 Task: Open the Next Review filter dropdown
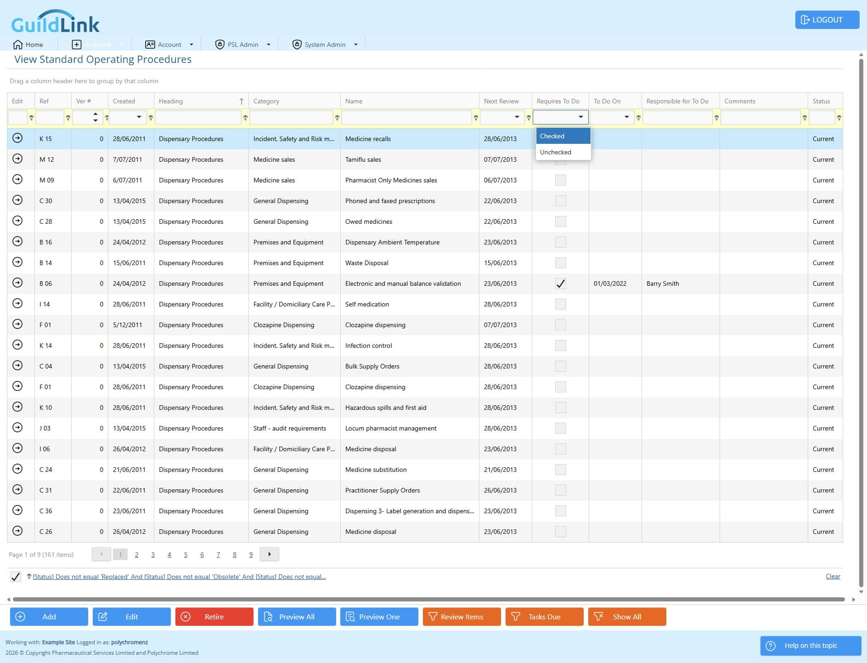click(x=517, y=117)
